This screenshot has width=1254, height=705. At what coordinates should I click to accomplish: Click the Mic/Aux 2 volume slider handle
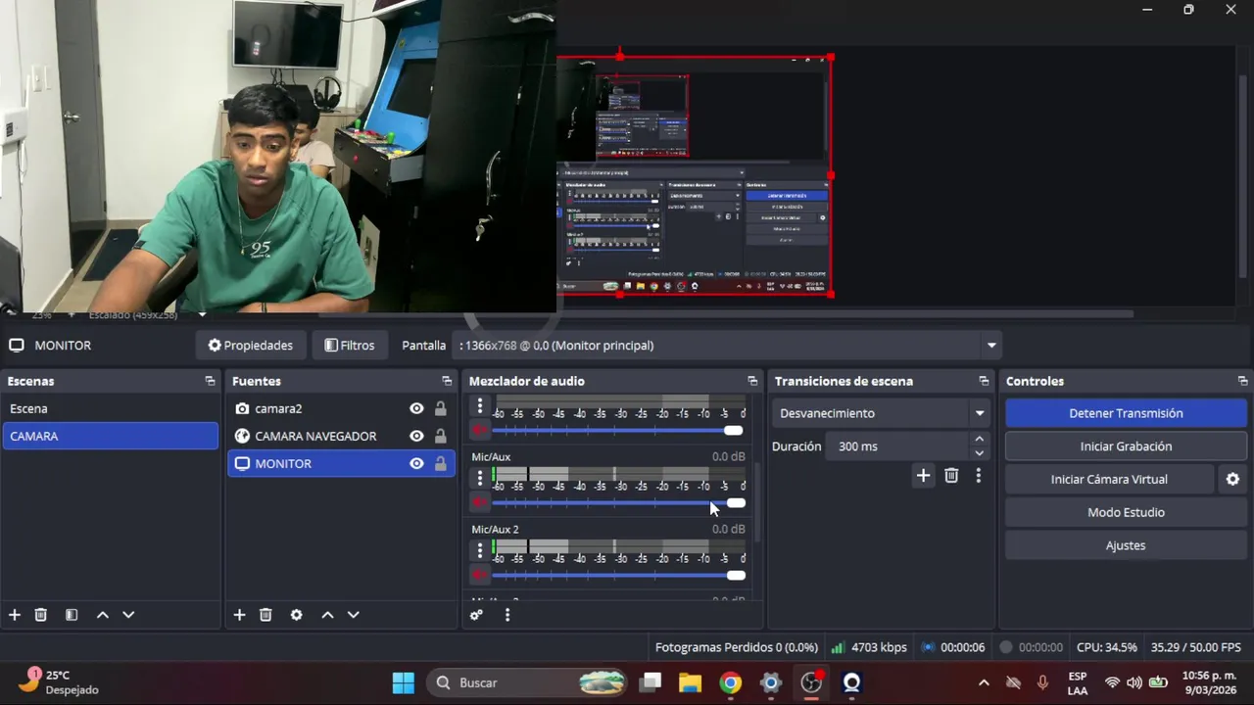pos(736,575)
